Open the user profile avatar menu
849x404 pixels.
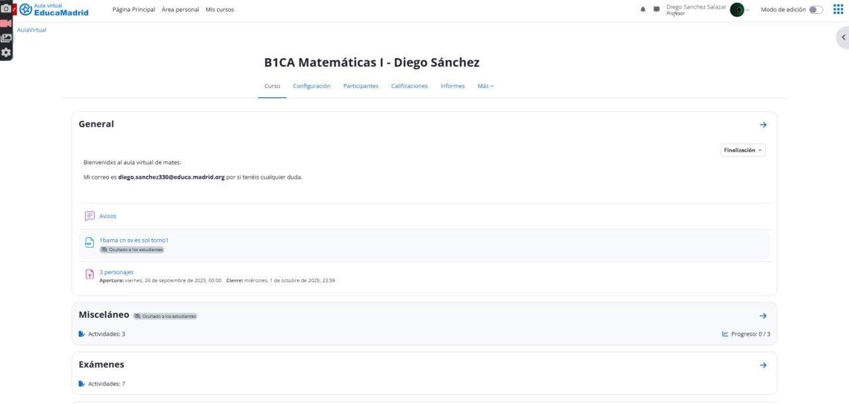tap(737, 10)
